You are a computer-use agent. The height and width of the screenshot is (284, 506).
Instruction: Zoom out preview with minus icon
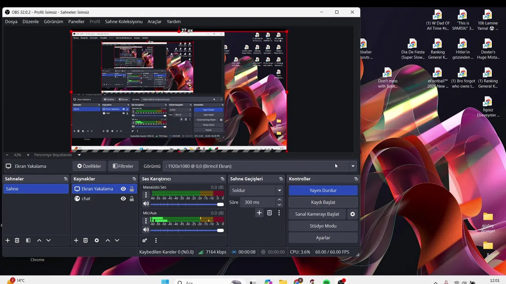(7, 155)
